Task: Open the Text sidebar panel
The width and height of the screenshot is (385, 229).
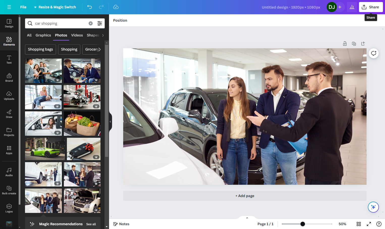Action: coord(9,60)
